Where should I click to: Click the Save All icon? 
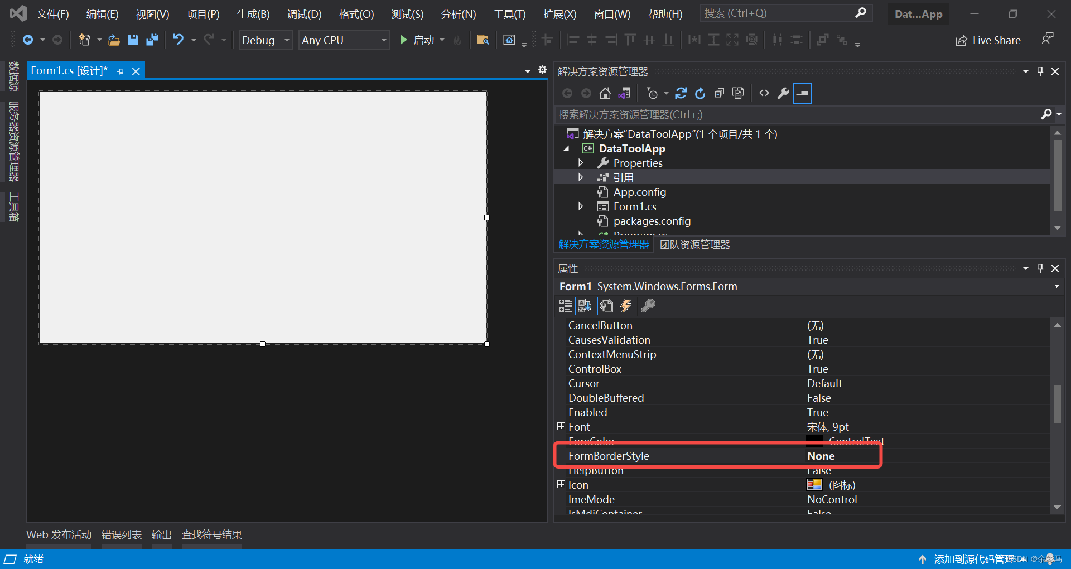(x=151, y=40)
